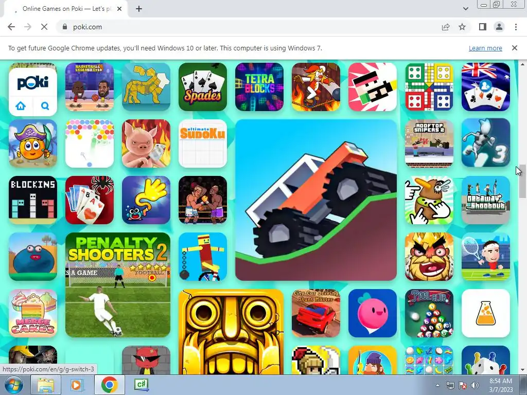This screenshot has width=527, height=395.
Task: Open the pig with fire game tile
Action: 146,143
